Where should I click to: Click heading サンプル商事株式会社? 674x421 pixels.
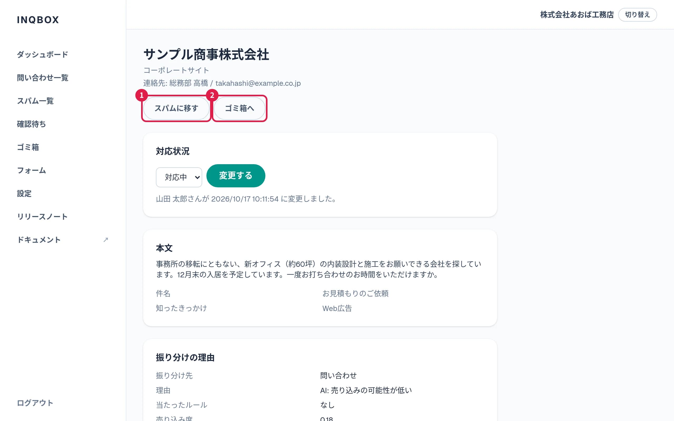point(206,54)
